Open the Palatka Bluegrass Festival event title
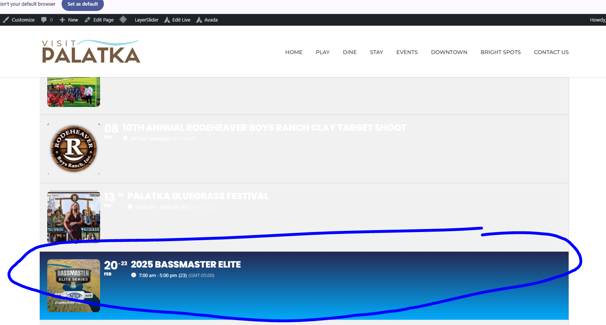This screenshot has width=606, height=325. (198, 196)
